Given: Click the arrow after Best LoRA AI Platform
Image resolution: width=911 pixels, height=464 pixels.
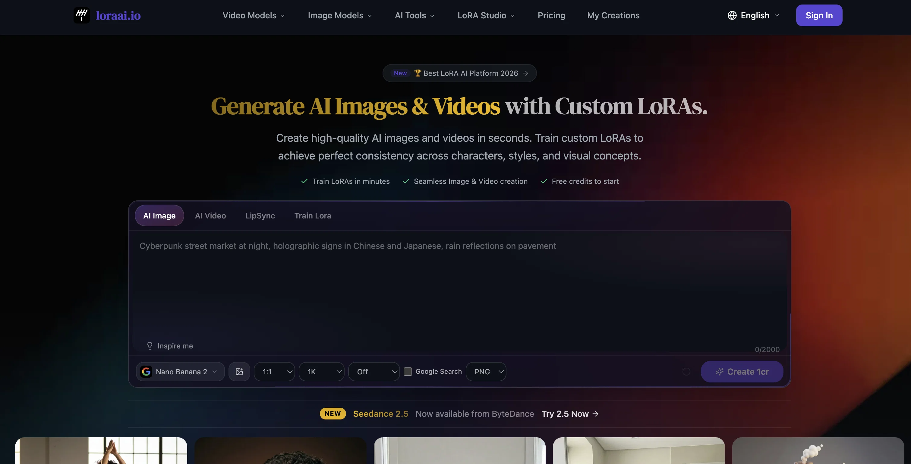Looking at the screenshot, I should point(525,73).
